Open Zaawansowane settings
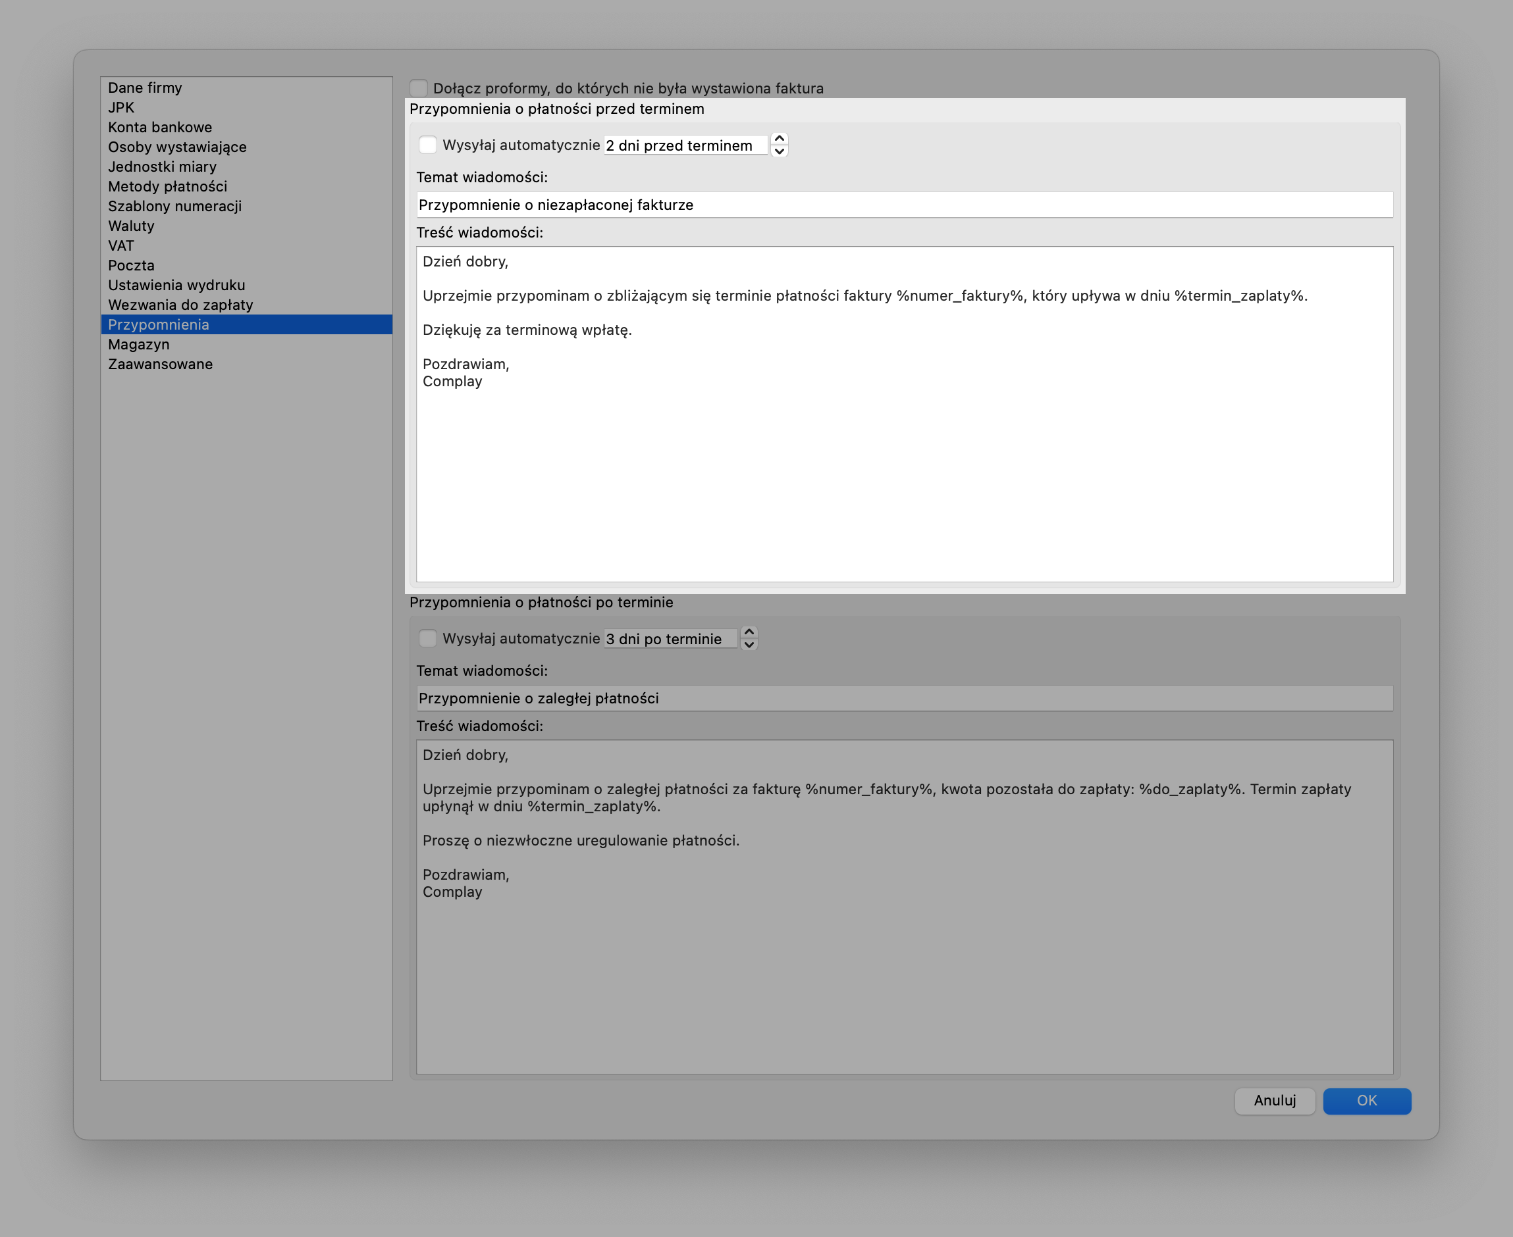This screenshot has height=1237, width=1513. click(x=246, y=364)
